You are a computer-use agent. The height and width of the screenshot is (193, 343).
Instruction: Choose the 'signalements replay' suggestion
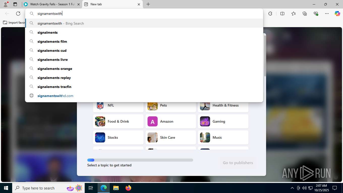click(144, 78)
